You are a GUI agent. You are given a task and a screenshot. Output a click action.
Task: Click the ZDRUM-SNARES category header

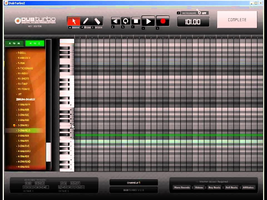[26, 99]
